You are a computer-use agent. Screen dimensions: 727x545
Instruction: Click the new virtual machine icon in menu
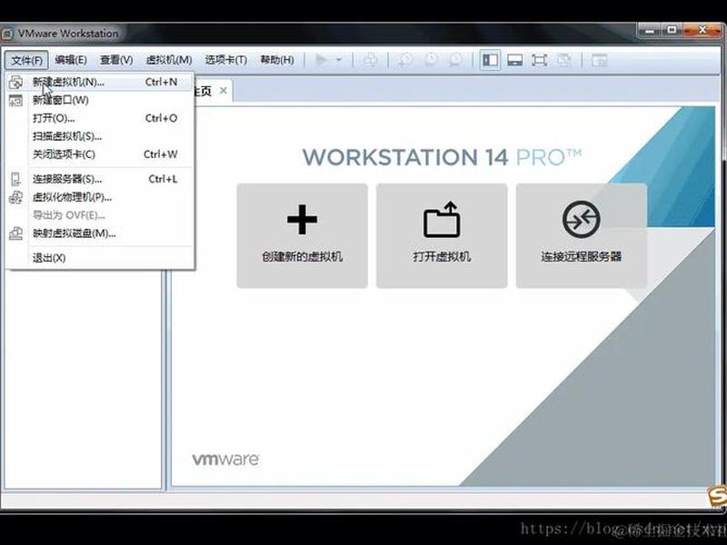click(15, 82)
